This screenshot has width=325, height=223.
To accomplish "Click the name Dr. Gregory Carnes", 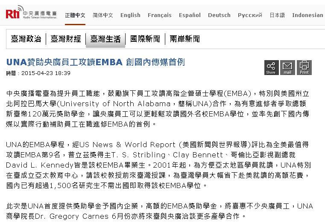I will pos(72,216).
